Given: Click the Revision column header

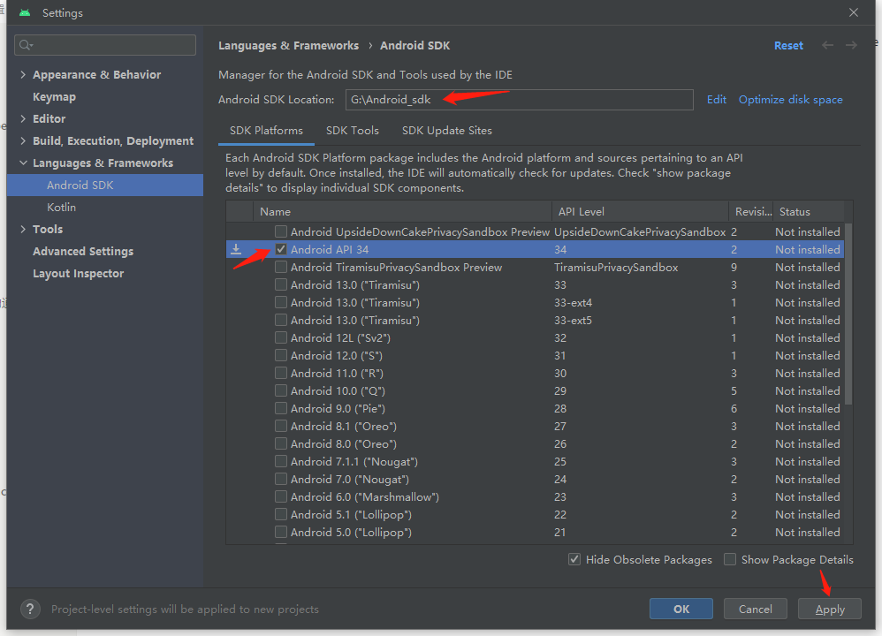Looking at the screenshot, I should pos(751,211).
